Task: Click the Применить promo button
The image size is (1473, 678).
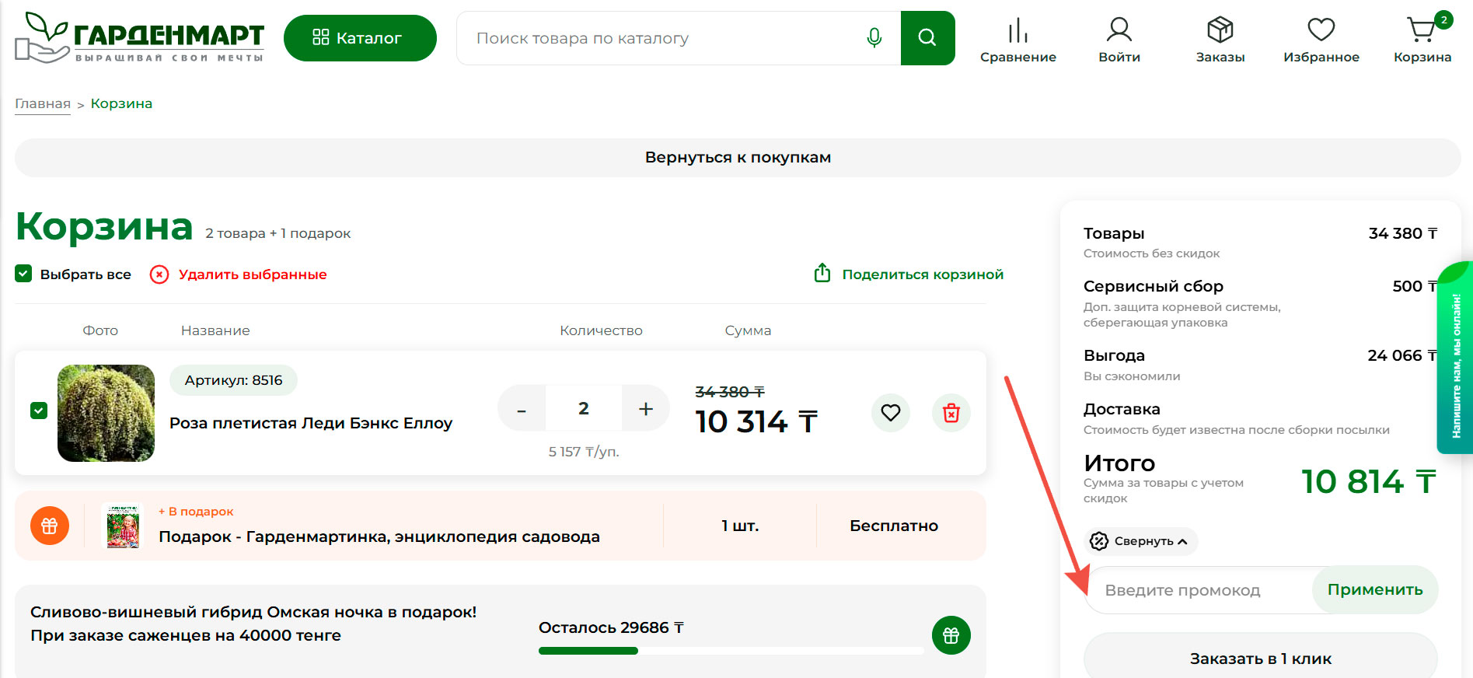Action: pyautogui.click(x=1375, y=589)
